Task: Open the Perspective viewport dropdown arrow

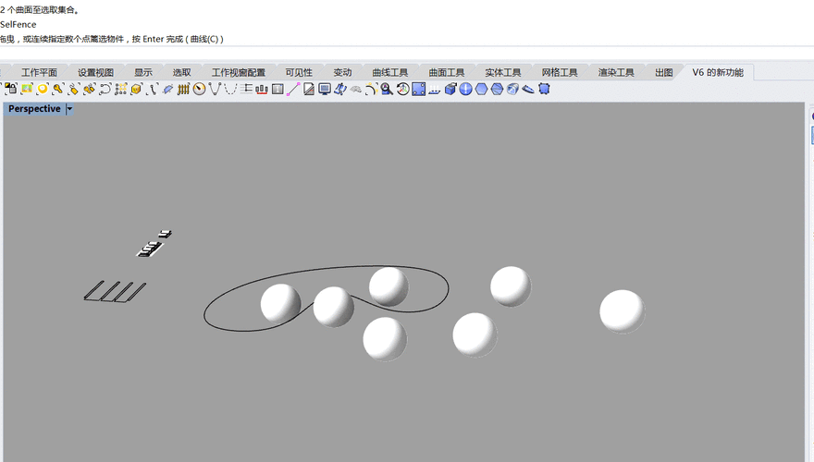Action: click(69, 109)
